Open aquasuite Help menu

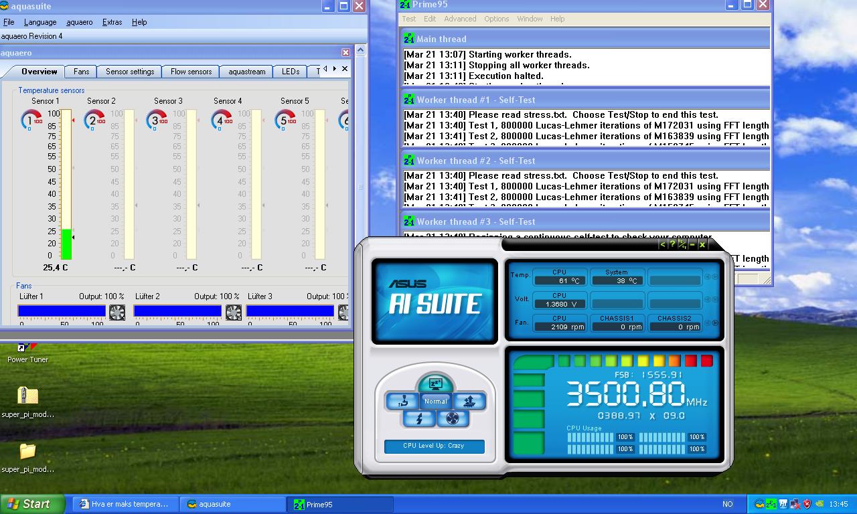[139, 22]
